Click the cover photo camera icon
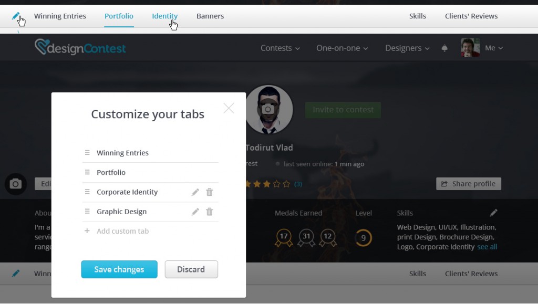Viewport: 538px width, 304px height. (x=16, y=184)
